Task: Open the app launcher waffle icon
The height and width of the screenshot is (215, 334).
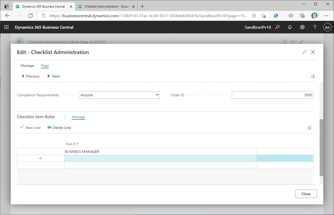Action: [x=7, y=27]
